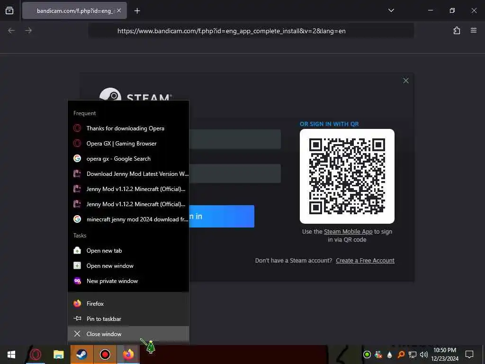Open the Steam Mobile App link
Viewport: 485px width, 364px height.
pyautogui.click(x=348, y=231)
